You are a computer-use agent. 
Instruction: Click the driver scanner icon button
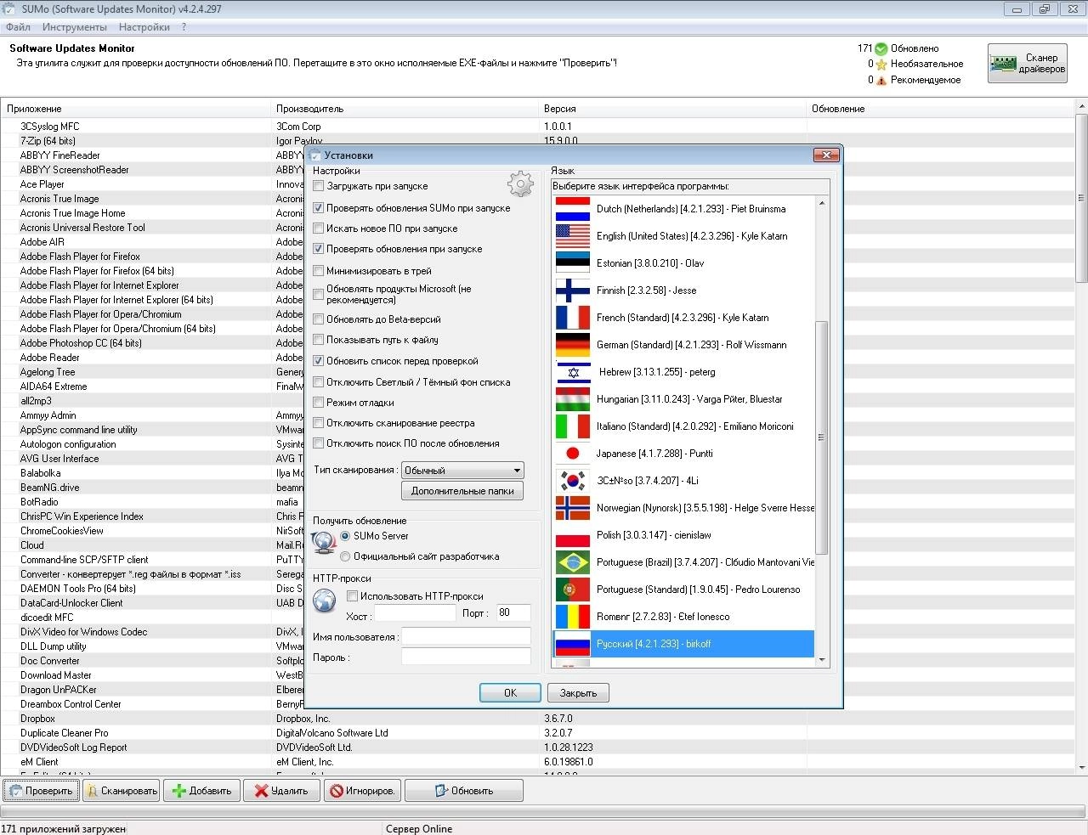(x=1027, y=63)
